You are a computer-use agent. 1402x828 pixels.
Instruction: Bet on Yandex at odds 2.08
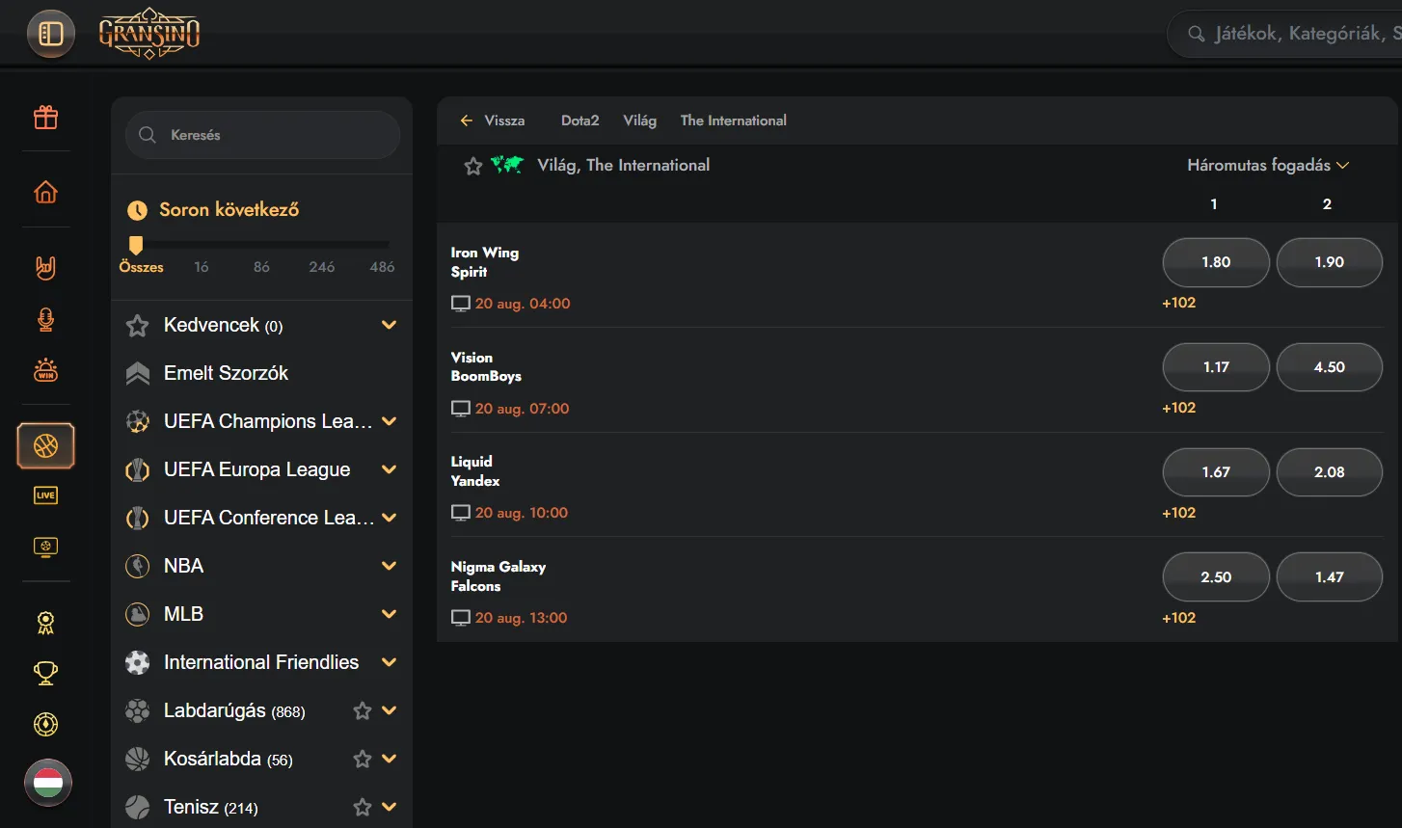pyautogui.click(x=1330, y=472)
